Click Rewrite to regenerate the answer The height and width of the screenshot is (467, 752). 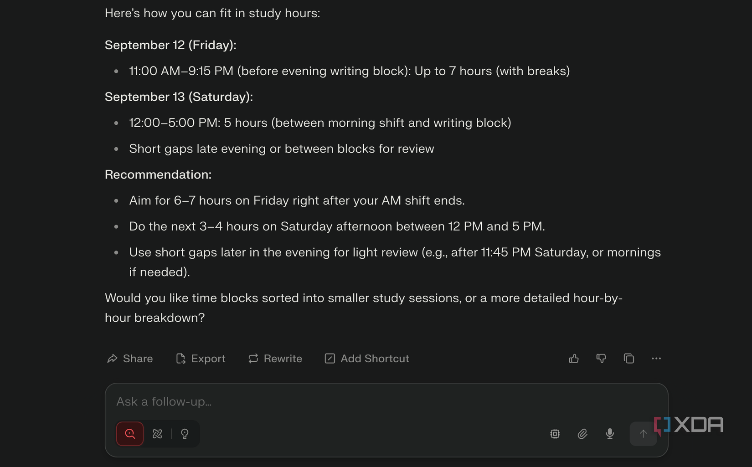pyautogui.click(x=275, y=359)
